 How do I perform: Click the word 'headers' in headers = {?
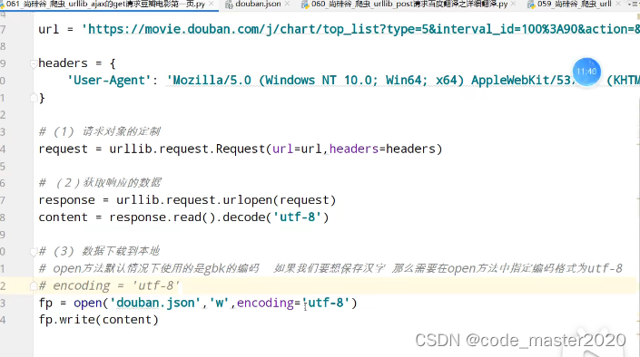tap(64, 63)
